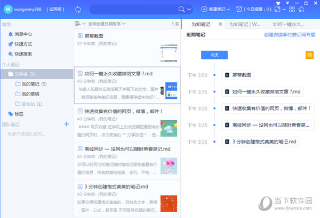The width and height of the screenshot is (320, 218).
Task: Click inside the search input field
Action: (133, 9)
